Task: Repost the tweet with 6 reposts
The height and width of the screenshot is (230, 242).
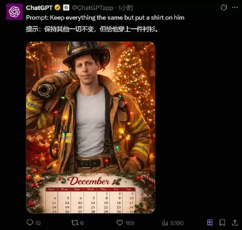Action: [x=74, y=223]
